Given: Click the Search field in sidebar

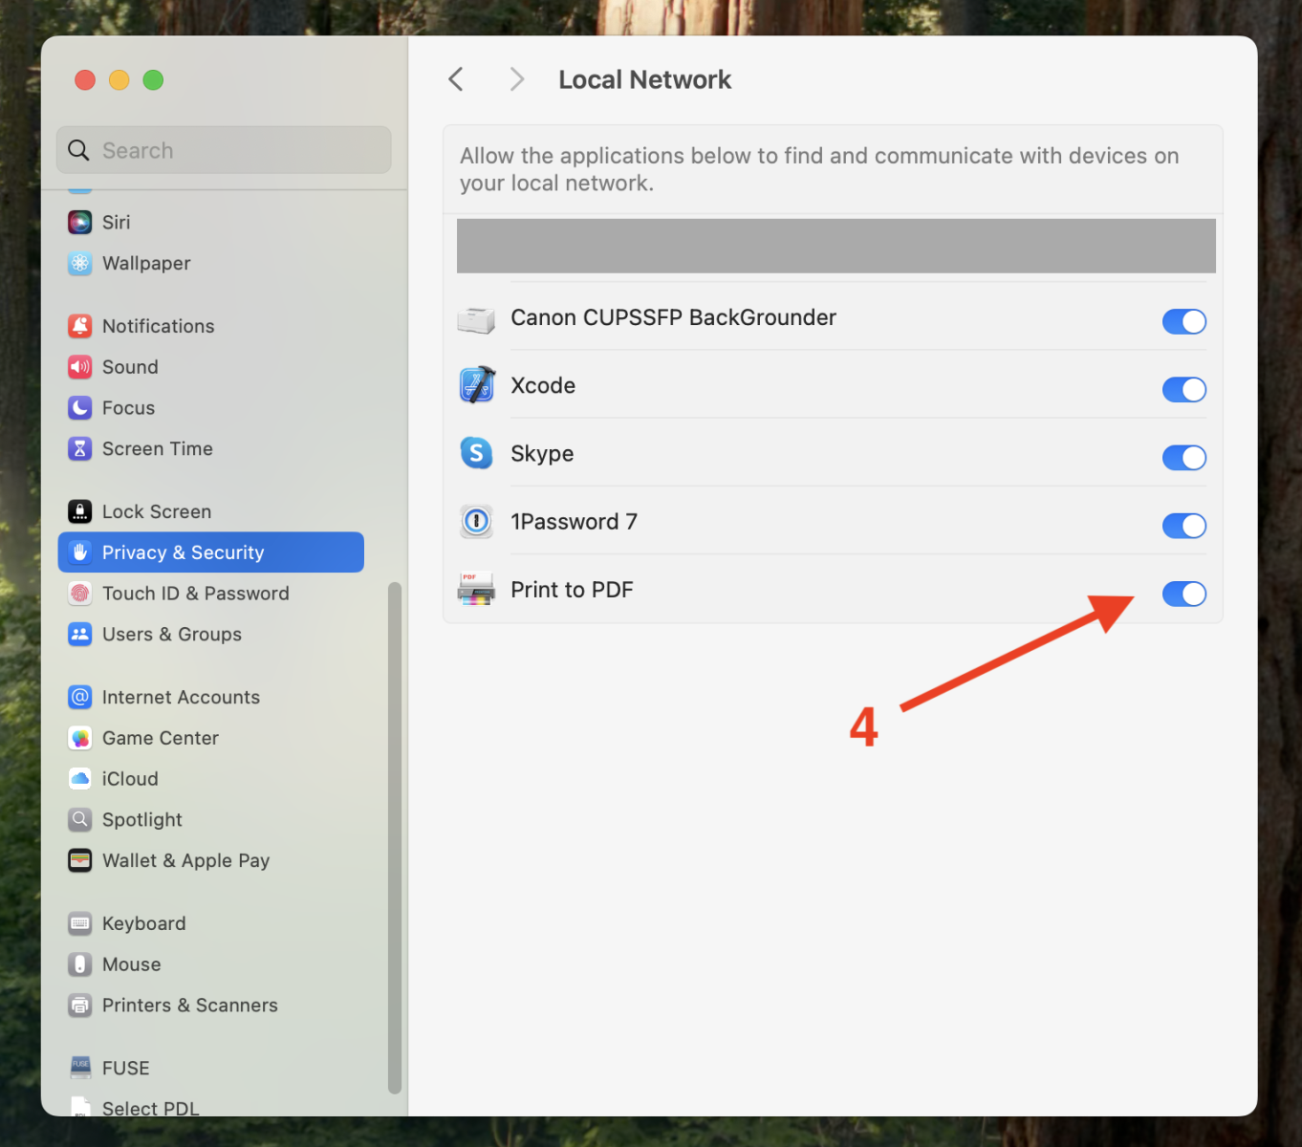Looking at the screenshot, I should point(224,150).
